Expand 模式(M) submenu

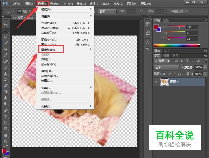click(65, 9)
